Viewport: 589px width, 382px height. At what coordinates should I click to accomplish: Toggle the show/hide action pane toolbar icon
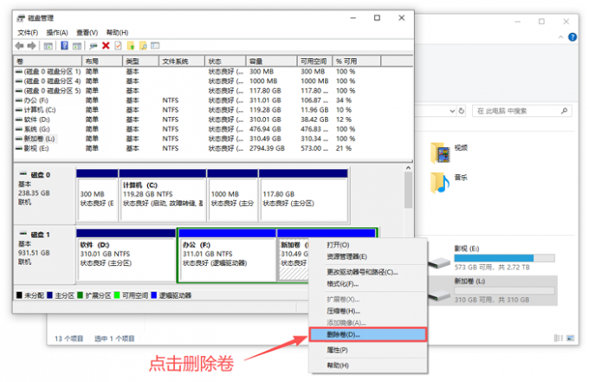coord(77,46)
